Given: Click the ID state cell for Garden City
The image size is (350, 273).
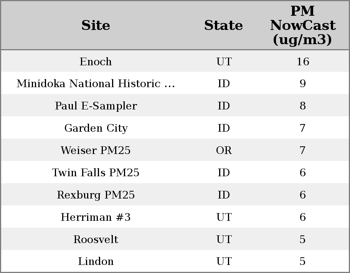Looking at the screenshot, I should 224,128.
